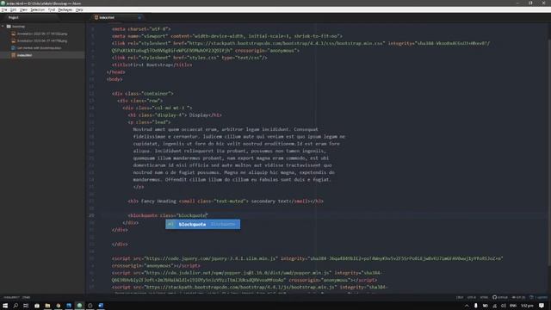Click the project root folder icon

9,27
